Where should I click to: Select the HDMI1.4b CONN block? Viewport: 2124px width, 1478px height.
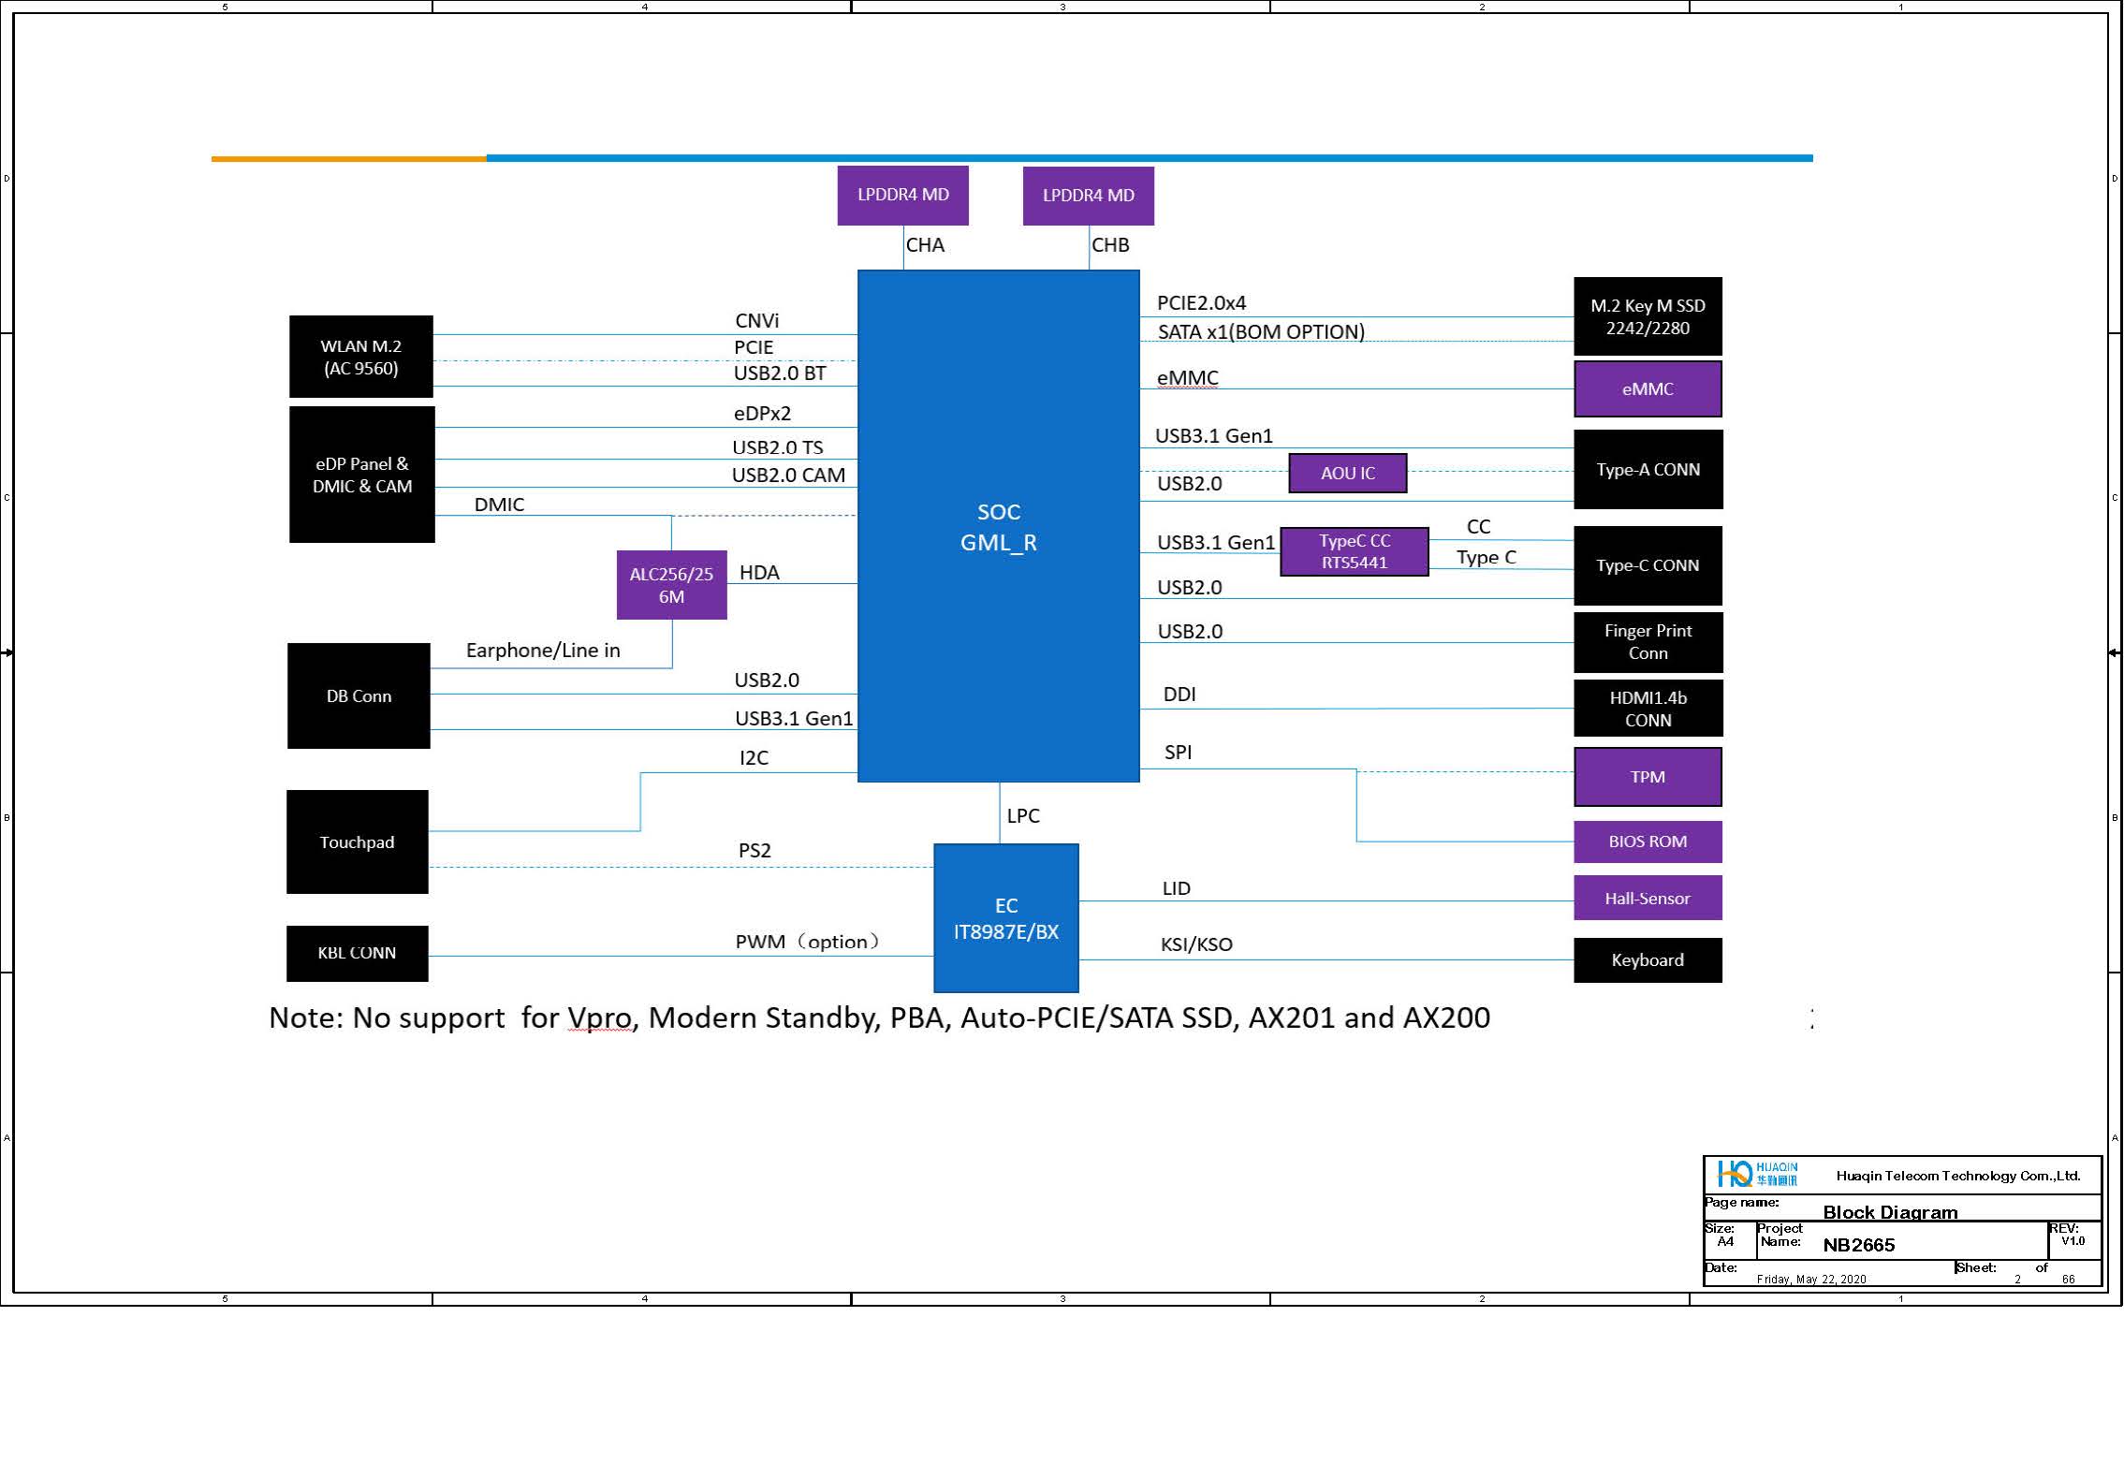[1648, 709]
